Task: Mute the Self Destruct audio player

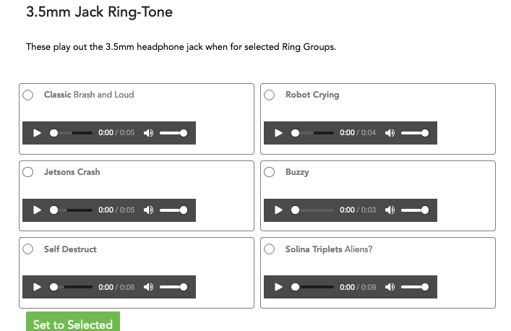Action: 149,287
